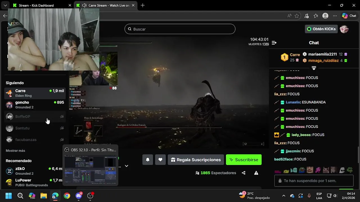Viewport: 360px width, 202px height.
Task: Open Google Chrome from taskbar
Action: 67,196
